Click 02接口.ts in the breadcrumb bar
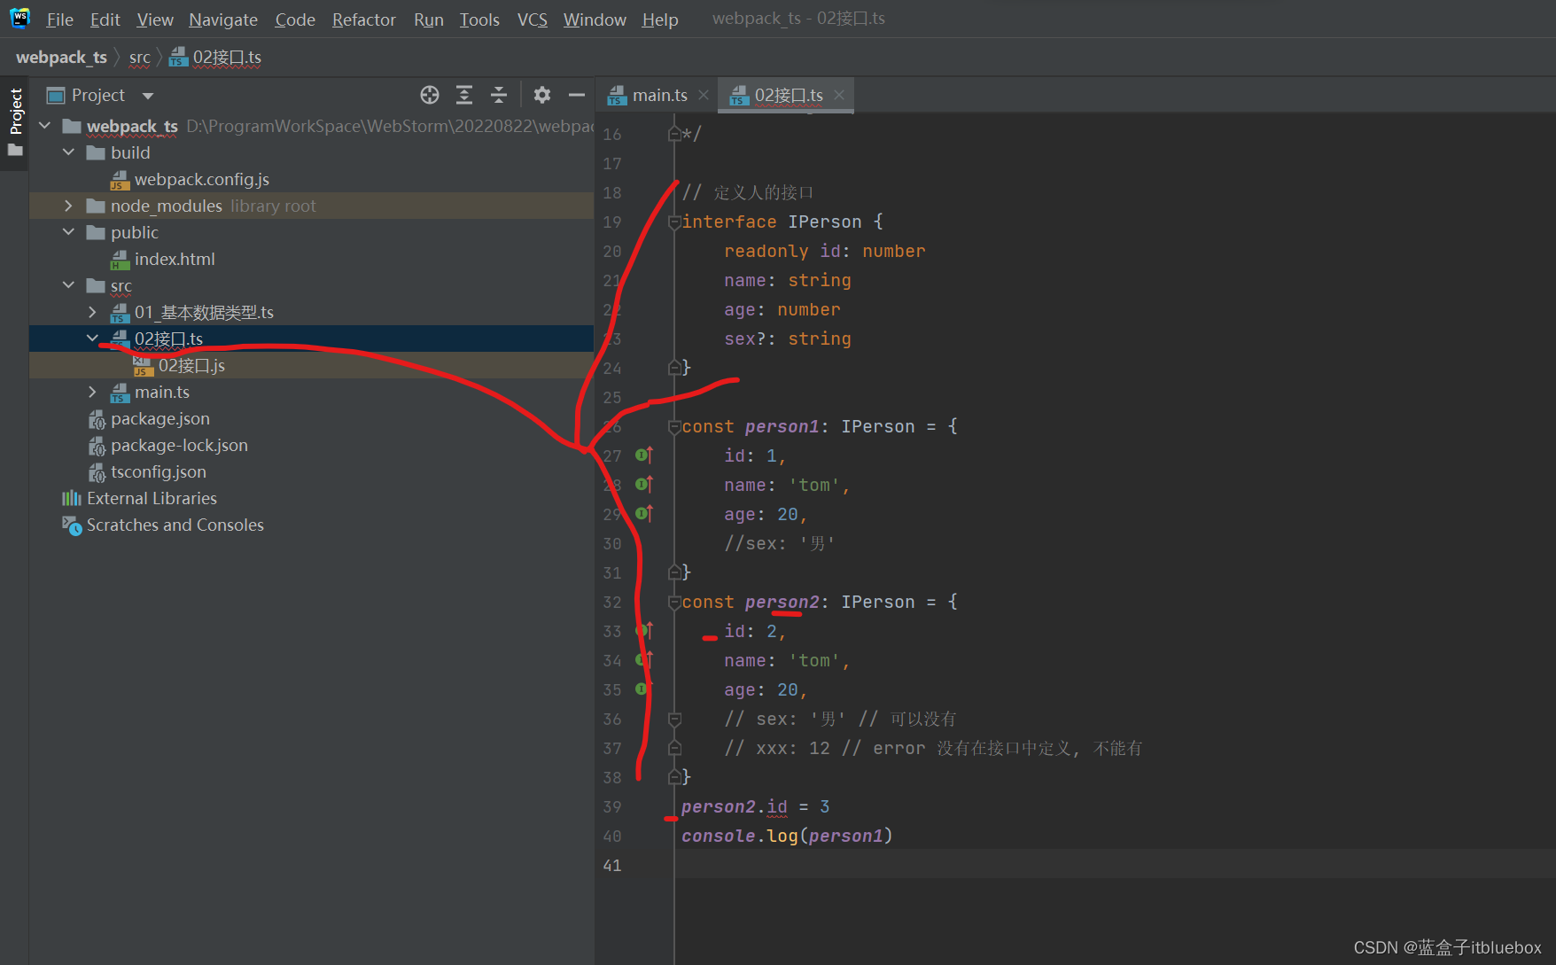1556x965 pixels. (x=216, y=57)
